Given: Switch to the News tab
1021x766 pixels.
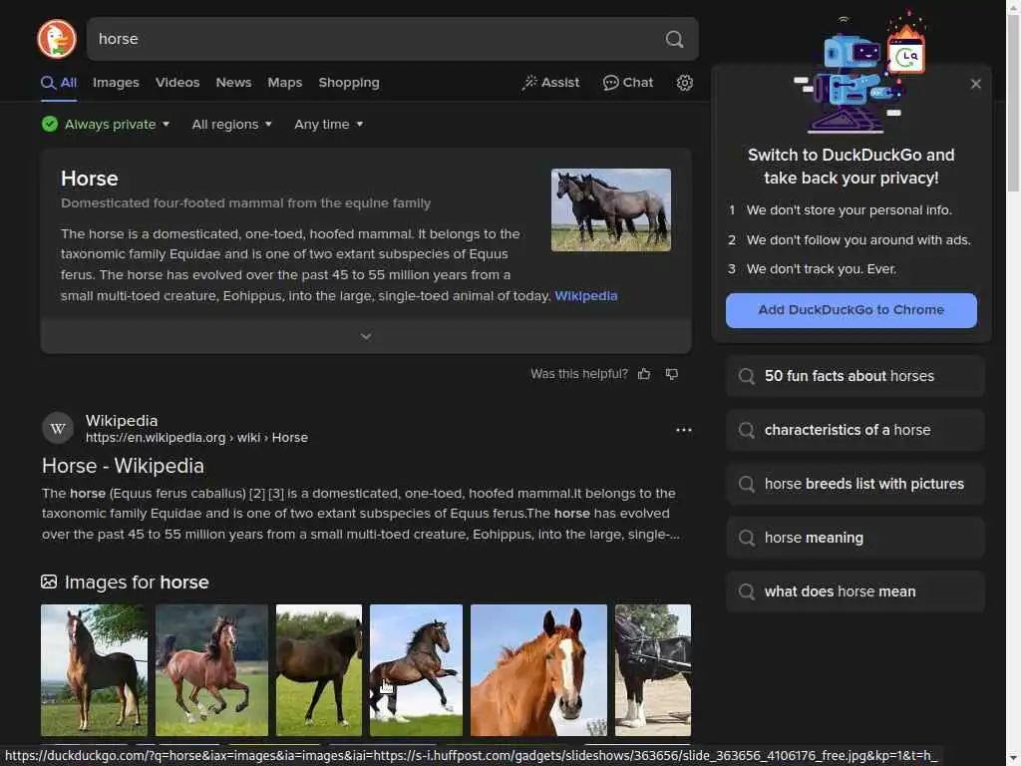Looking at the screenshot, I should tap(233, 83).
